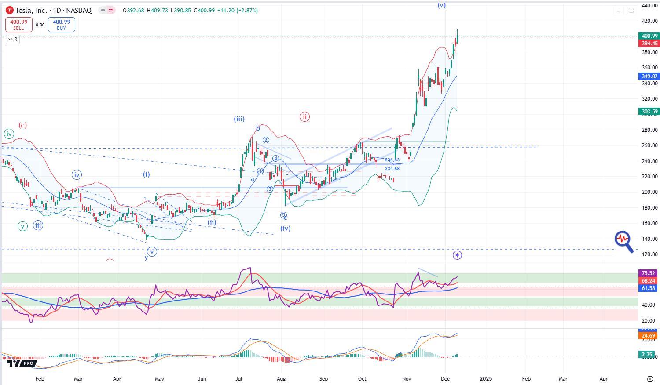Select the blue 349.02 price label
Viewport: 660px width, 385px height.
tap(649, 76)
